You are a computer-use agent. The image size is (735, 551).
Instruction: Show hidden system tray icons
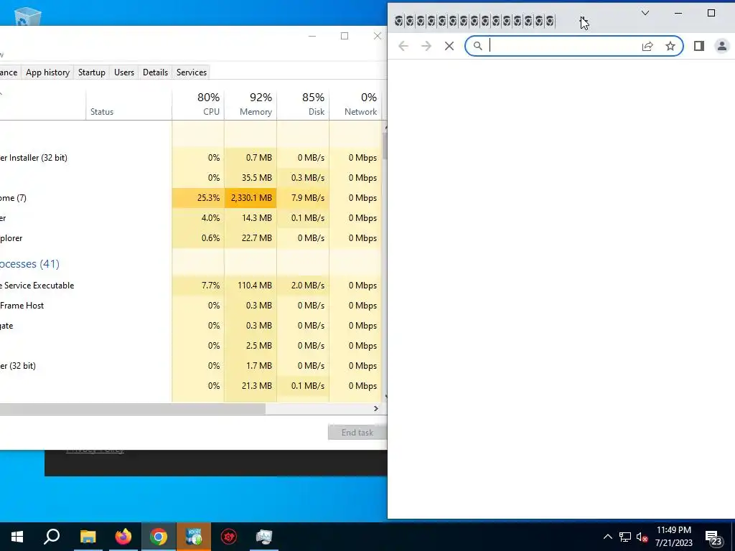tap(607, 537)
